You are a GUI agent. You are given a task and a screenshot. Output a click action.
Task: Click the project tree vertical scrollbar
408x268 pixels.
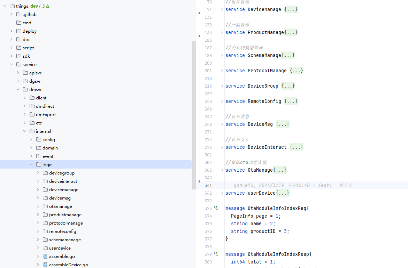(194, 115)
